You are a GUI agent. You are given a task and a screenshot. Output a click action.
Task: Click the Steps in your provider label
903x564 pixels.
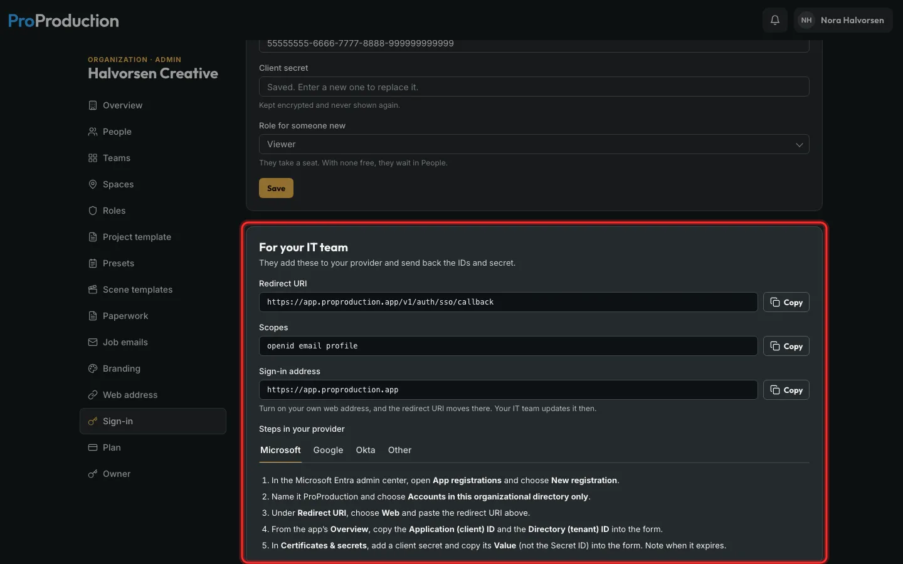click(302, 429)
